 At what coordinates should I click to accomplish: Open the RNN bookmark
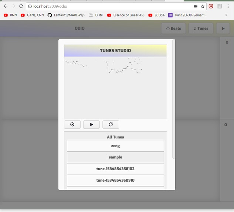(10, 15)
